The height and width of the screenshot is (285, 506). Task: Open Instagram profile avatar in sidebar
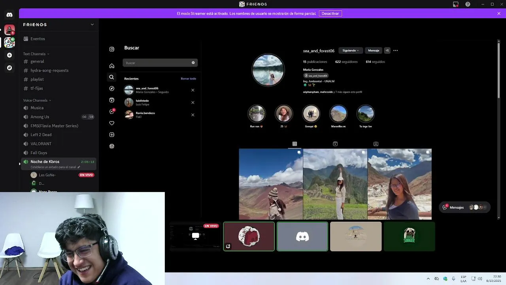(112, 146)
